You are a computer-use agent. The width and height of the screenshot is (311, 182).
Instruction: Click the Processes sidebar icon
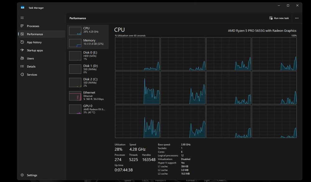tap(22, 26)
